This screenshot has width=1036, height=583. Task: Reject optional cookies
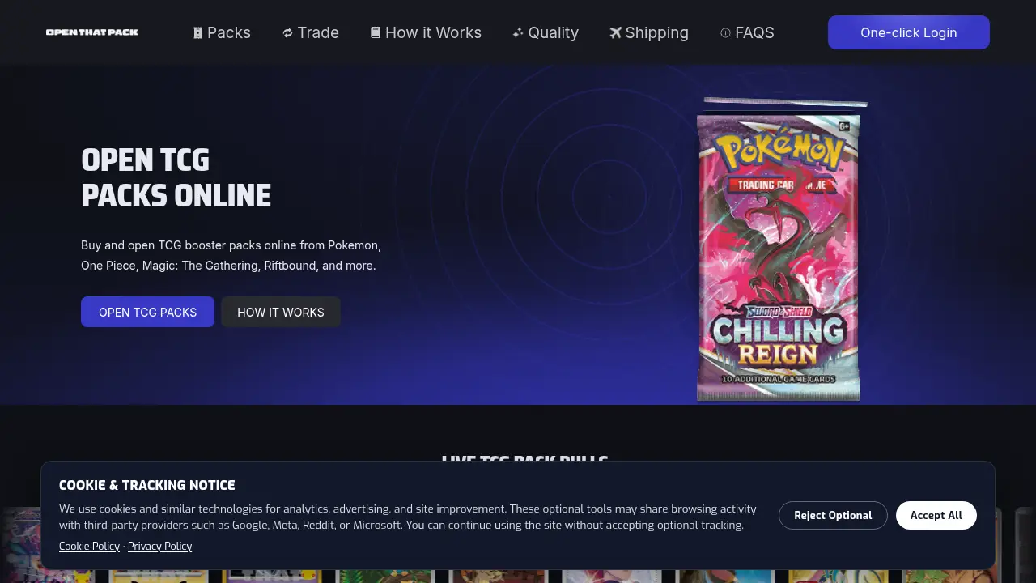[x=833, y=515]
